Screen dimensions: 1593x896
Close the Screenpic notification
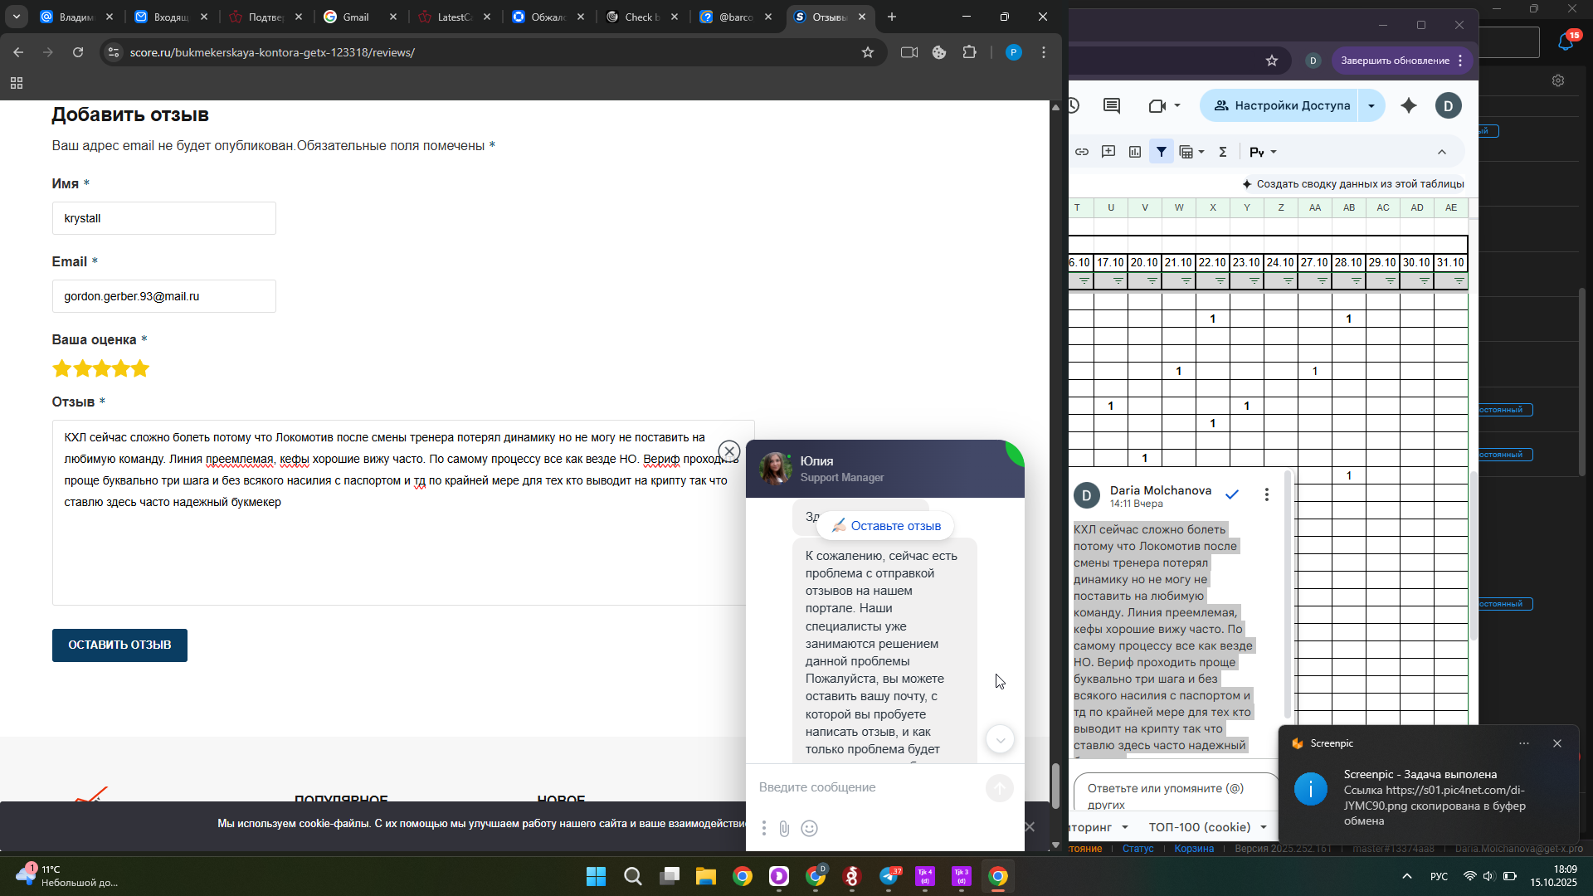pos(1557,743)
